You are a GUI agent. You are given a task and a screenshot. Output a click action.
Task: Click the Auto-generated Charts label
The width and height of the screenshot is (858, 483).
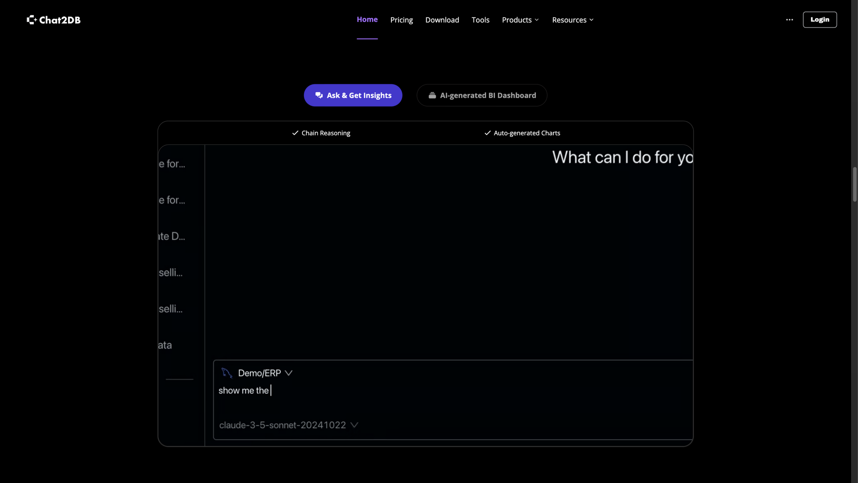pyautogui.click(x=522, y=133)
